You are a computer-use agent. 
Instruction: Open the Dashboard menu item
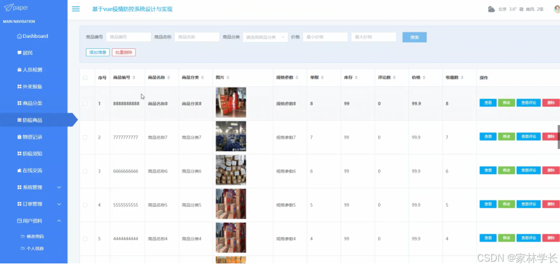point(34,36)
